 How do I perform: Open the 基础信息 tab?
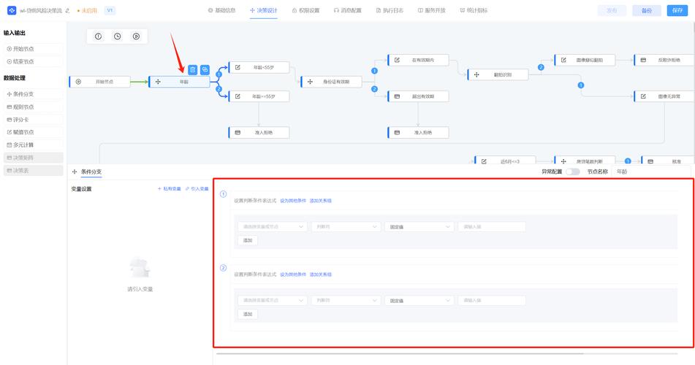222,10
